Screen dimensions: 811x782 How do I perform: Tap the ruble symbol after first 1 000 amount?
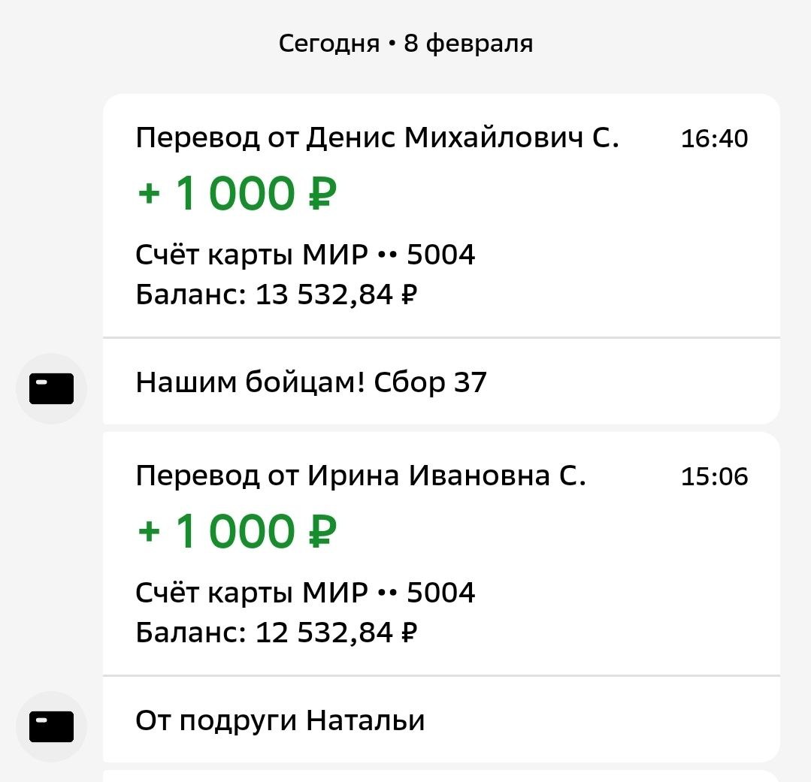pyautogui.click(x=322, y=194)
